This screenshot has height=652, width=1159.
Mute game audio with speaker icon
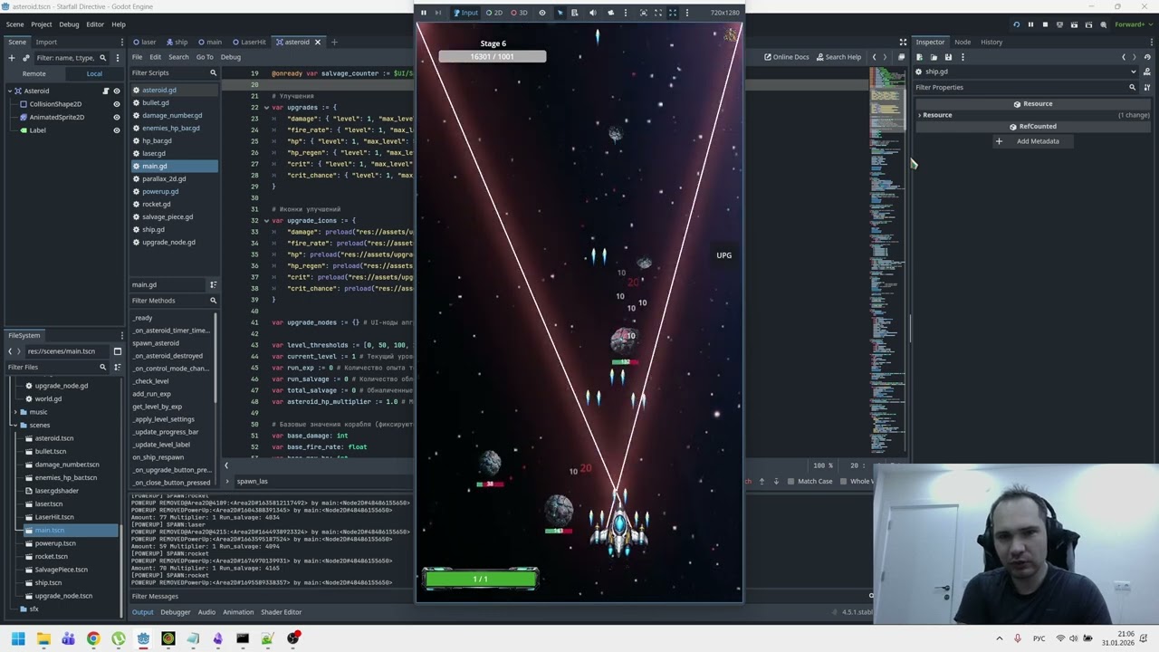tap(593, 13)
